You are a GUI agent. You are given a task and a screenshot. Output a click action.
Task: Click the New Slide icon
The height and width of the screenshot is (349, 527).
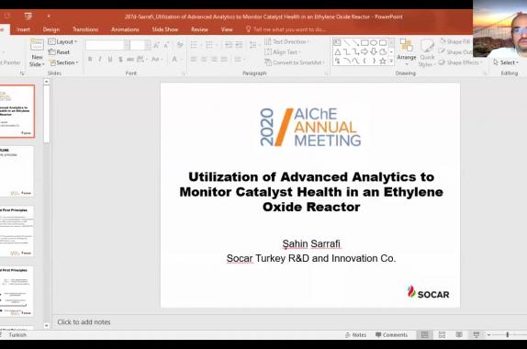[x=37, y=52]
